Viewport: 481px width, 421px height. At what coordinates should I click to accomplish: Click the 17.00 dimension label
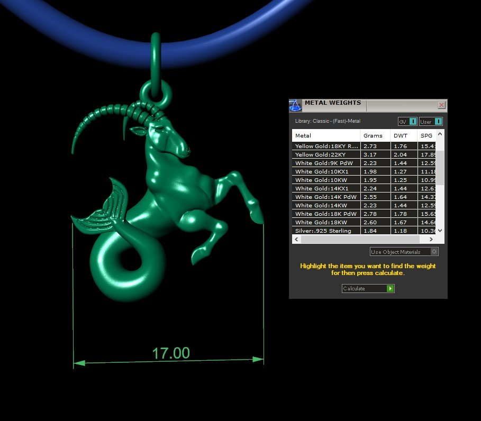[x=171, y=353]
